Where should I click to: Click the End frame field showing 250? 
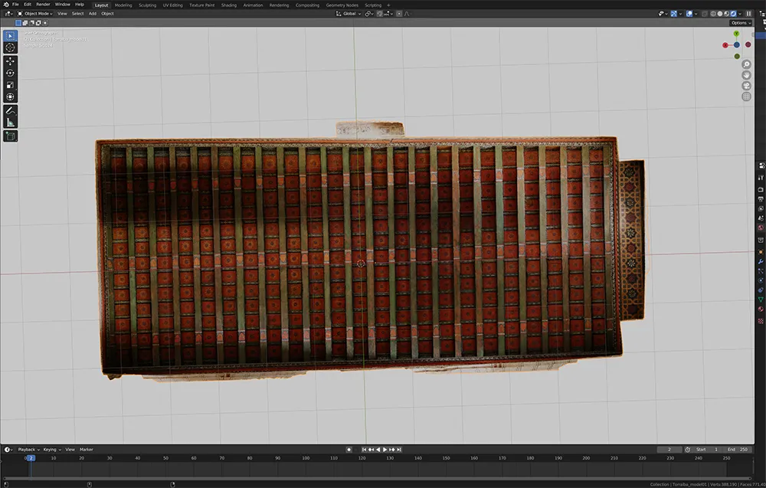pos(739,449)
